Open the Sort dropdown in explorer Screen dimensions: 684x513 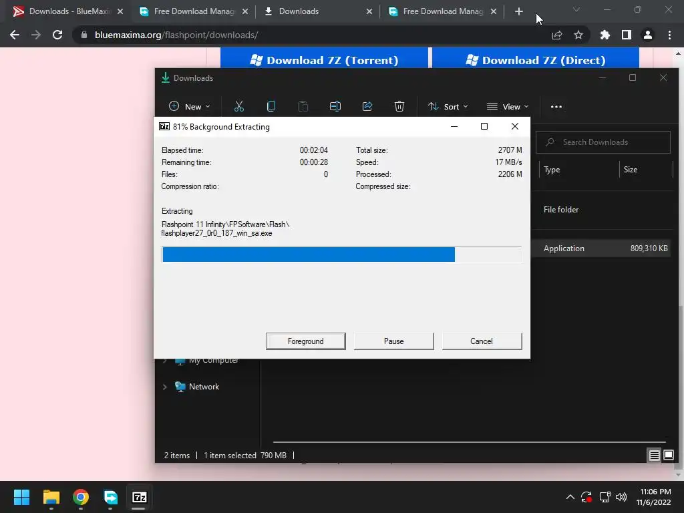[x=448, y=106]
